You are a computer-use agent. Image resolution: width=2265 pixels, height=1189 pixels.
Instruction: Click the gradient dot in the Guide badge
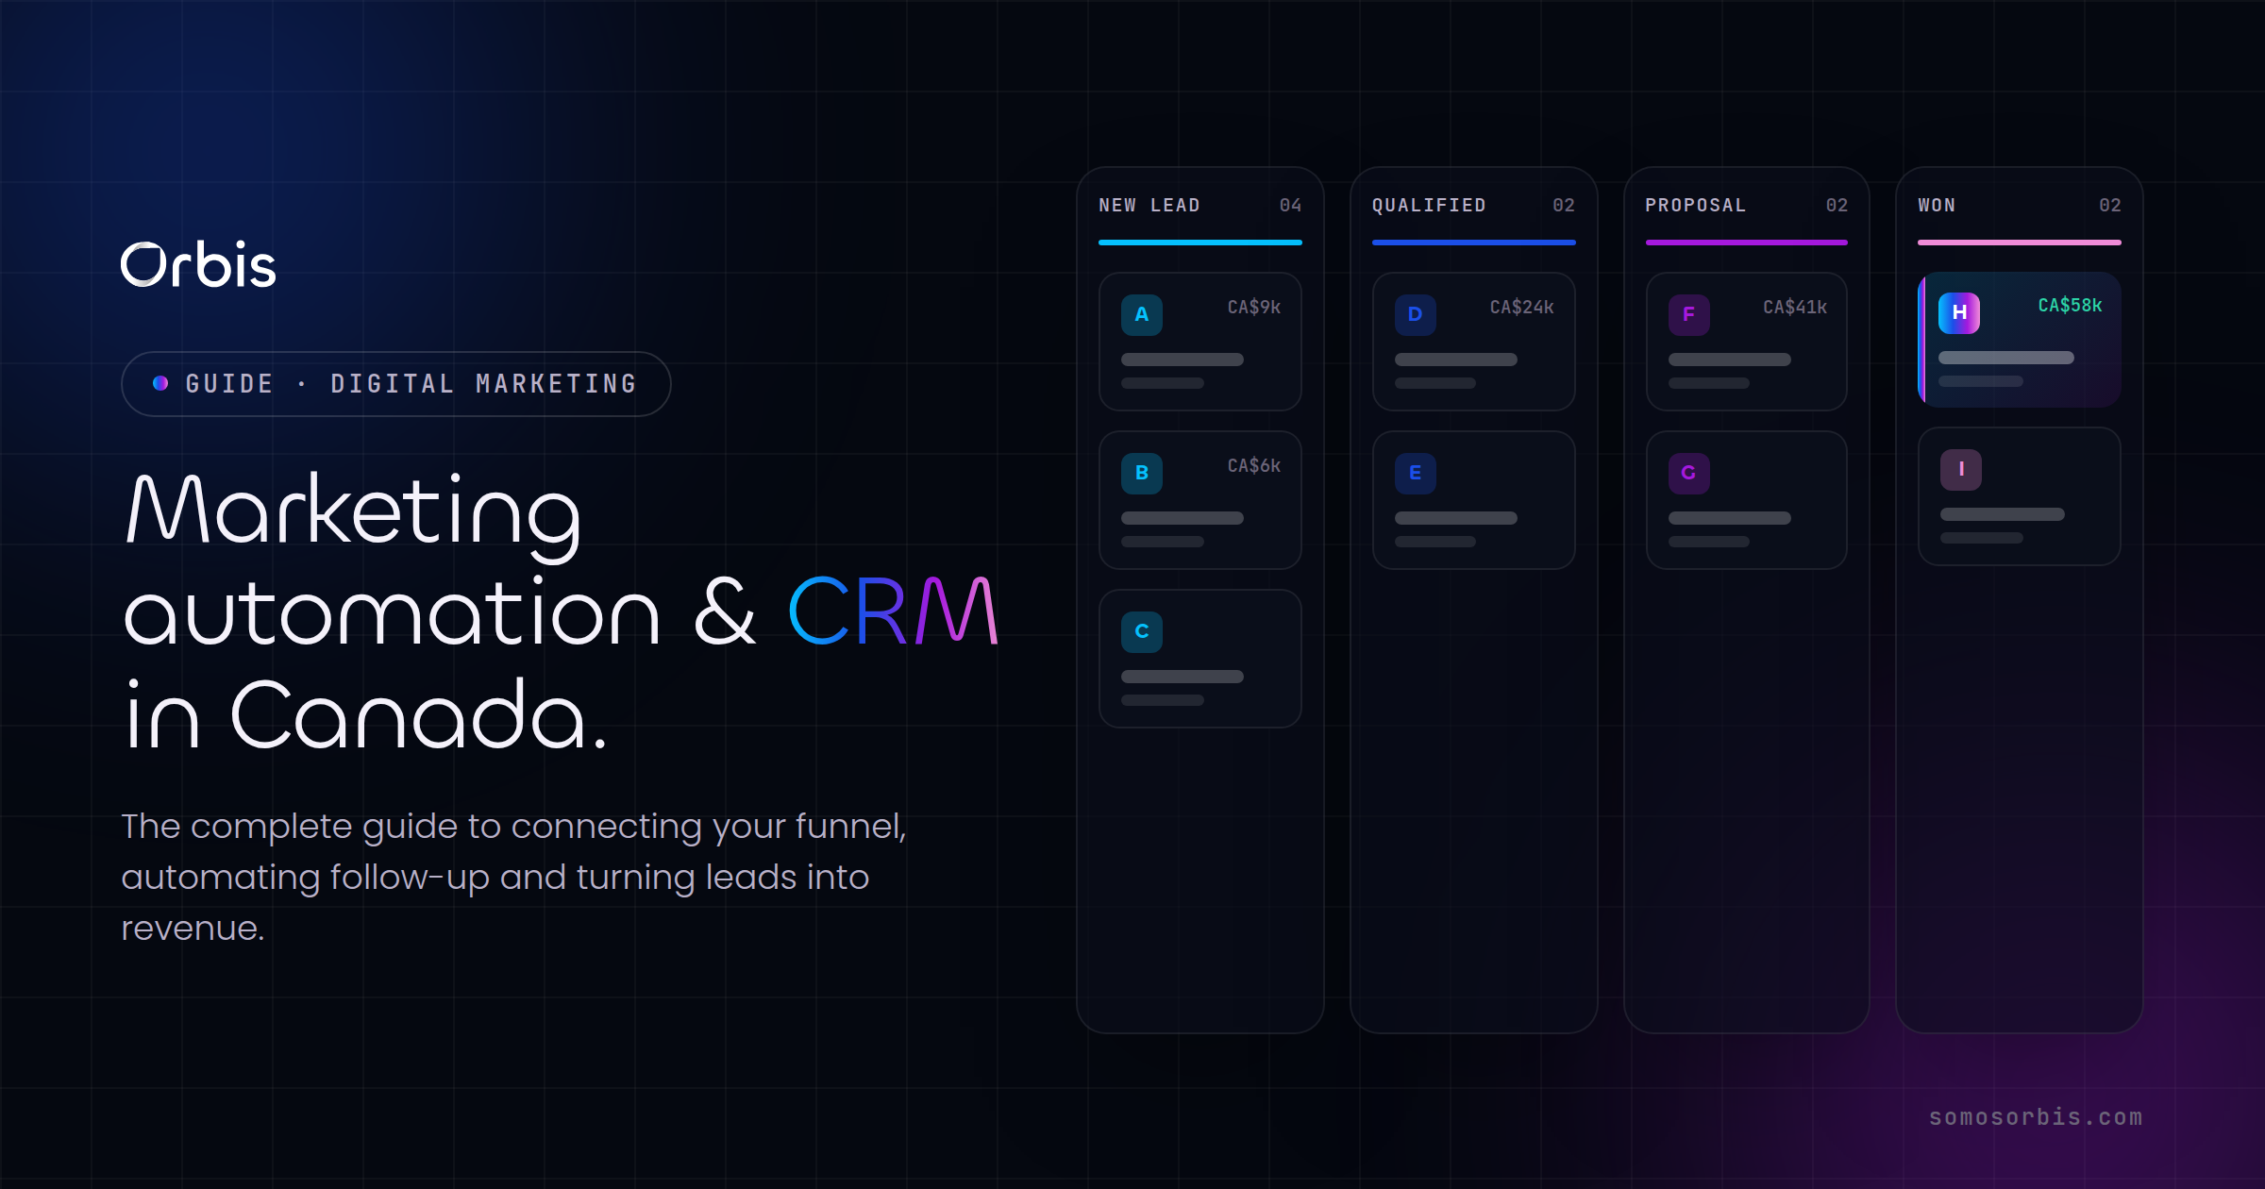click(160, 383)
